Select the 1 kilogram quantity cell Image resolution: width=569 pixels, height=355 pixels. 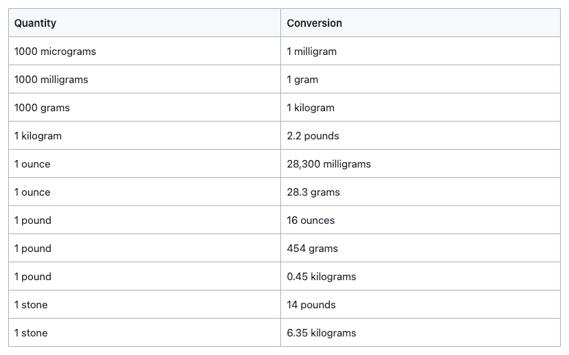(x=144, y=136)
